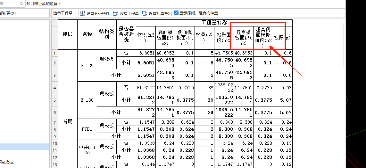Click row number 7 header
Image resolution: width=366 pixels, height=168 pixels.
pos(54,122)
